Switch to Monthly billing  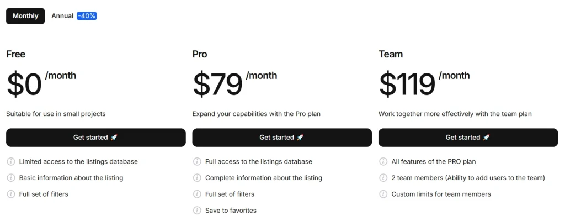[25, 16]
